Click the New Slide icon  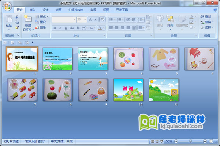point(28,19)
